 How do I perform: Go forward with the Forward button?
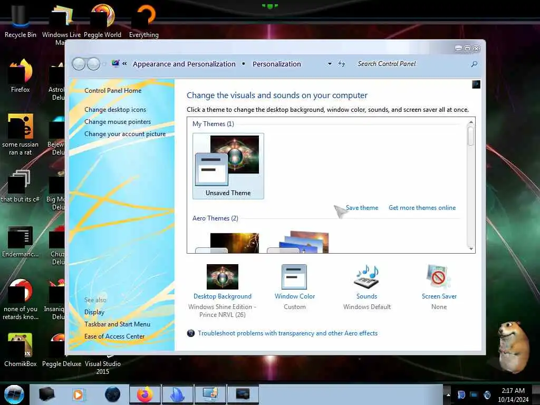coord(93,64)
